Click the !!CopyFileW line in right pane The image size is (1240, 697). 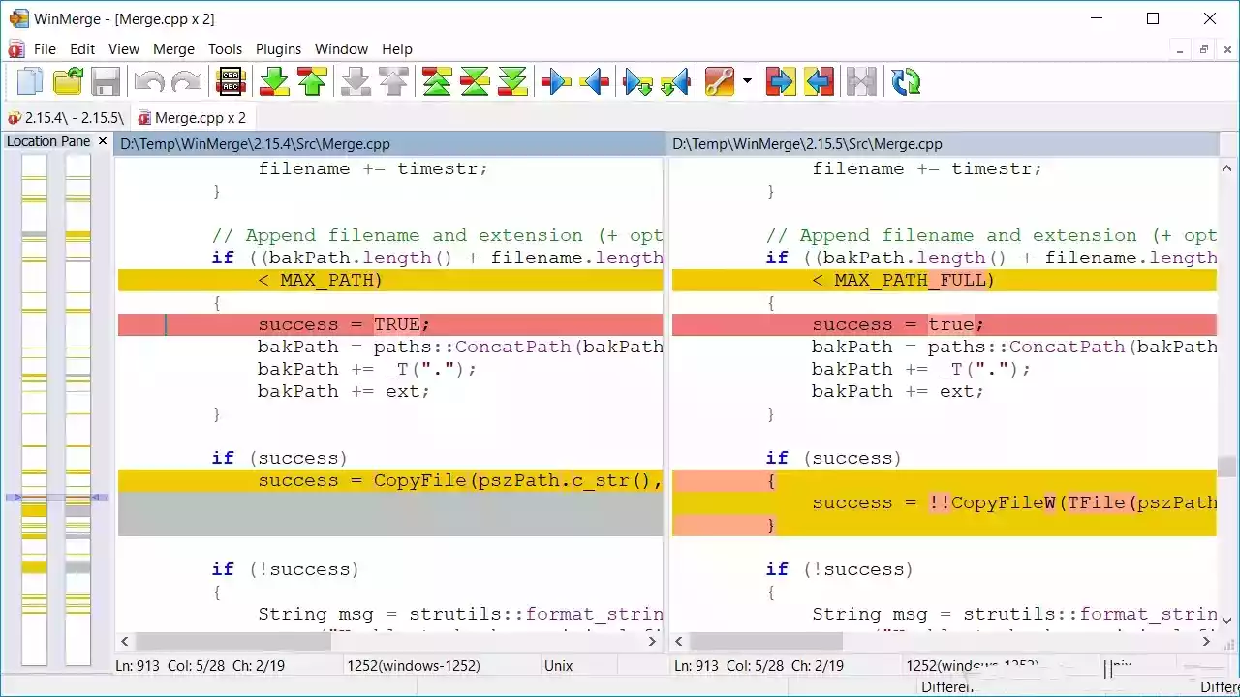(944, 502)
